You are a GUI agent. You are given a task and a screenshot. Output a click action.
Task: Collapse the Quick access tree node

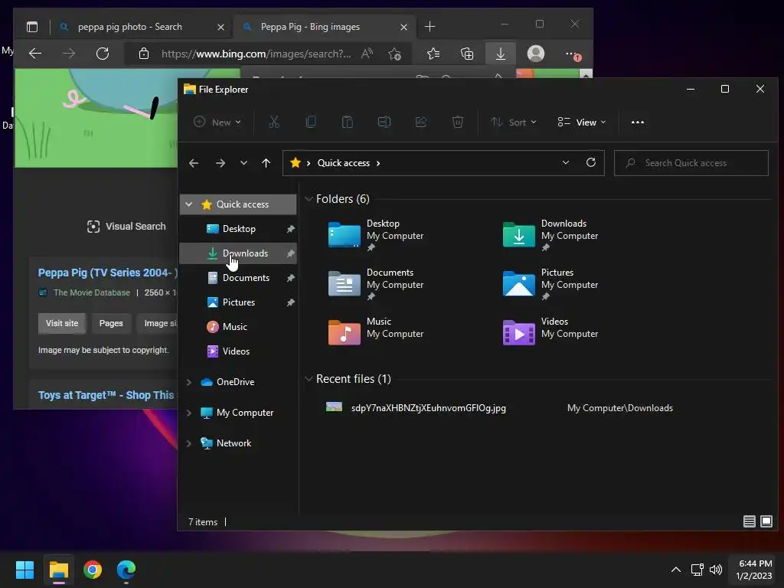coord(188,204)
